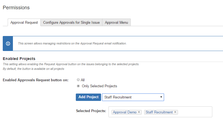Choose the Only Selected Projects radio option
Screen dimensions: 223x123
tap(79, 86)
